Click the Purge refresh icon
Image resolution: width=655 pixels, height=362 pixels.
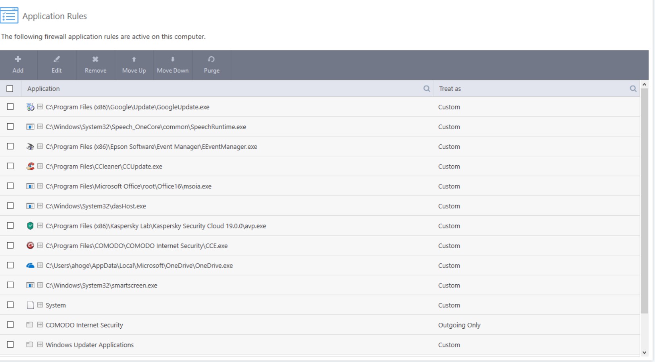point(211,59)
